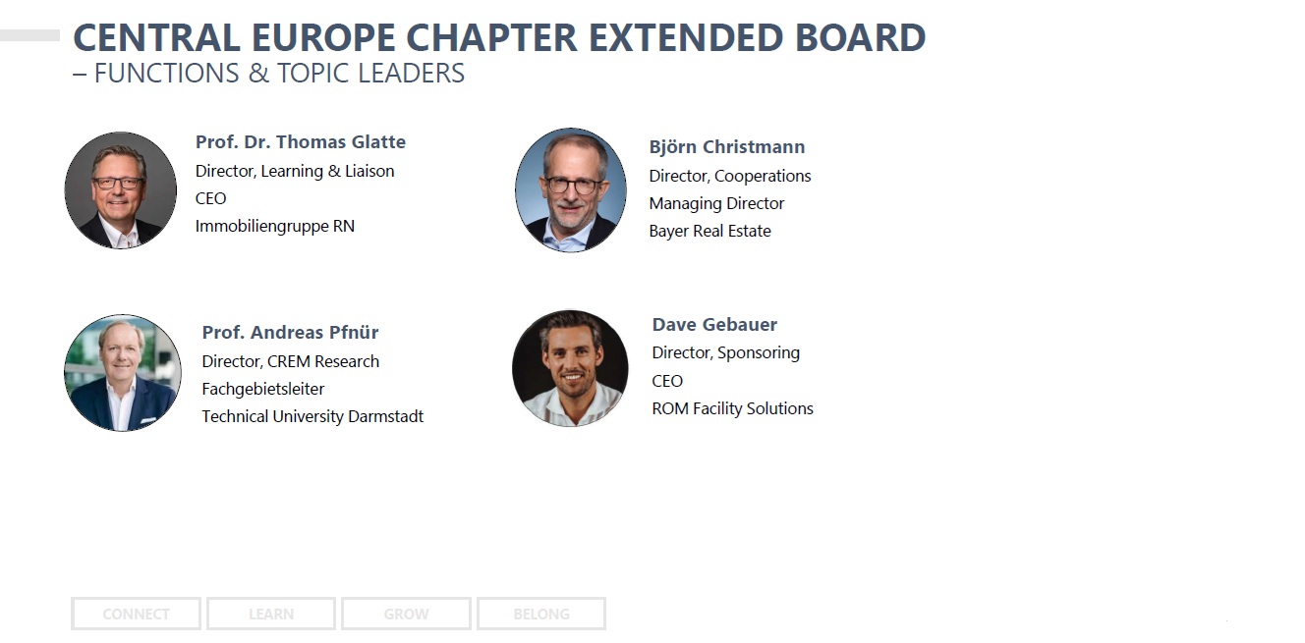Select the name Dave Gebauer
The height and width of the screenshot is (643, 1305).
click(714, 325)
